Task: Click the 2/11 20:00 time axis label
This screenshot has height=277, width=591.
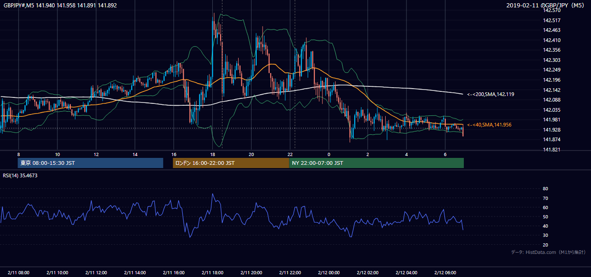Action: tap(251, 273)
